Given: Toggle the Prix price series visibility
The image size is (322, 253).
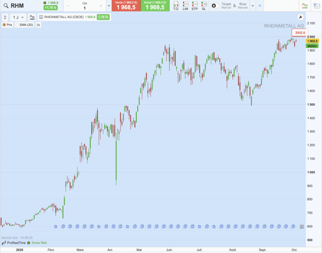Looking at the screenshot, I should [x=4, y=25].
